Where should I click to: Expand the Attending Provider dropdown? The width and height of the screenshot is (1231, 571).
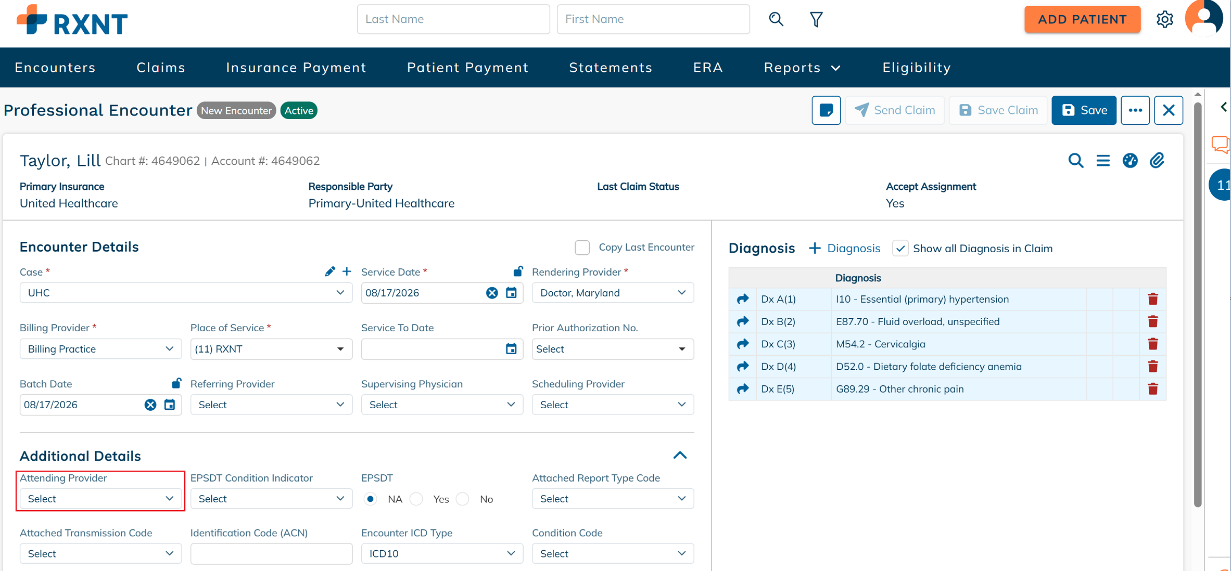[100, 499]
